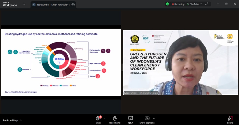Expand caption options arrow beside Show captions
The image size is (239, 125).
(154, 118)
